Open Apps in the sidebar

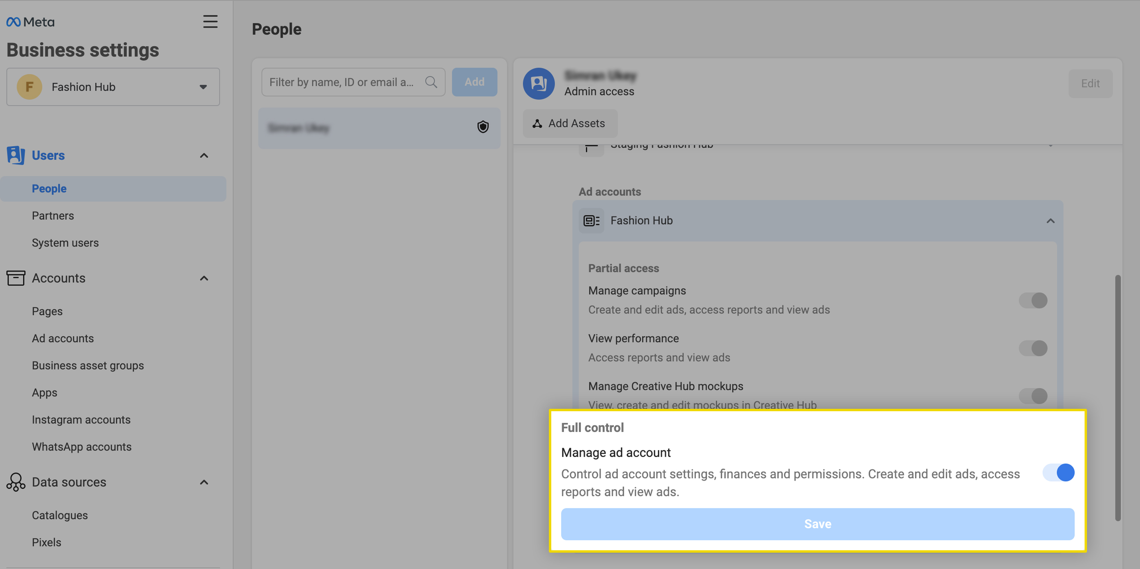(x=44, y=392)
